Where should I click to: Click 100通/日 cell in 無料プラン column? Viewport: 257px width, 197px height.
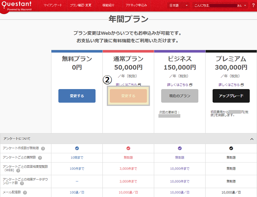coord(77,193)
